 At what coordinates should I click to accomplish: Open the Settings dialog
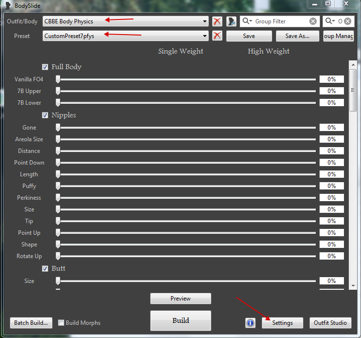283,323
